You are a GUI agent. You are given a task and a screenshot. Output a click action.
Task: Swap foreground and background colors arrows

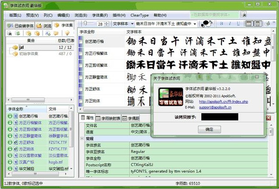pyautogui.click(x=211, y=23)
